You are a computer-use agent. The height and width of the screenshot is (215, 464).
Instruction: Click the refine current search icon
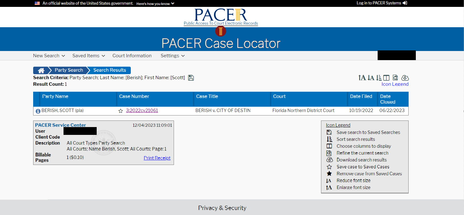(x=395, y=78)
